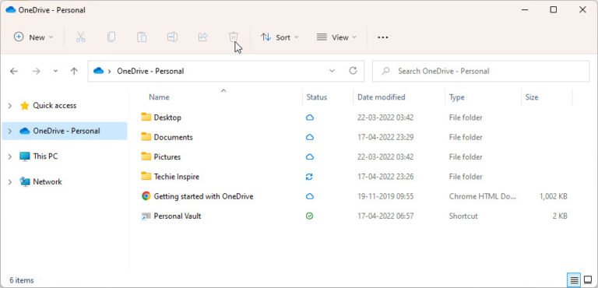Select the Personal Vault name
The height and width of the screenshot is (288, 598).
(178, 216)
